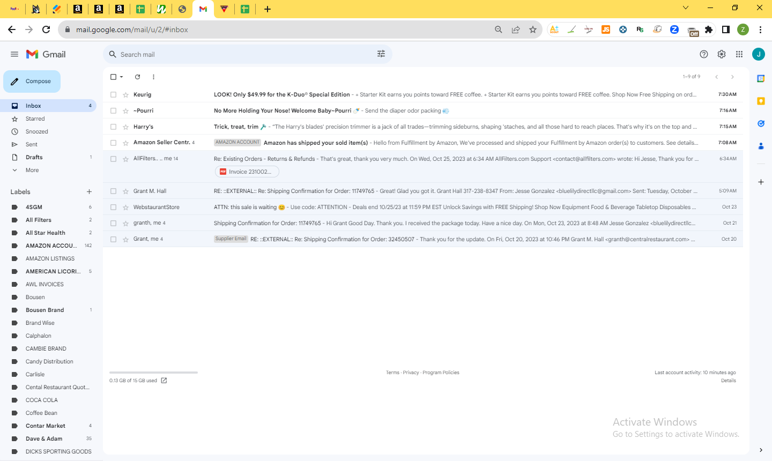Select the granth, me email checkbox

[x=113, y=224]
